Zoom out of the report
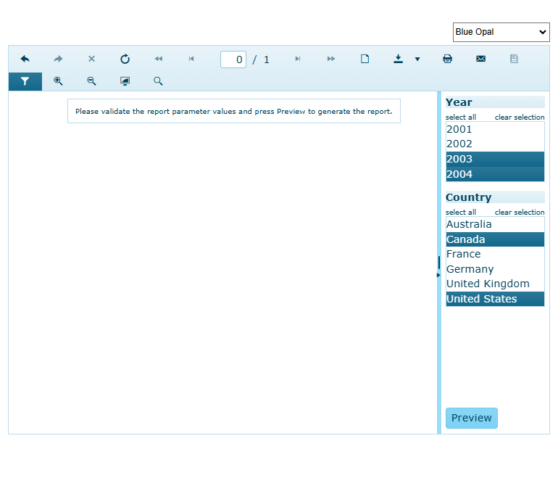Viewport: 558px width, 478px height. [x=91, y=81]
